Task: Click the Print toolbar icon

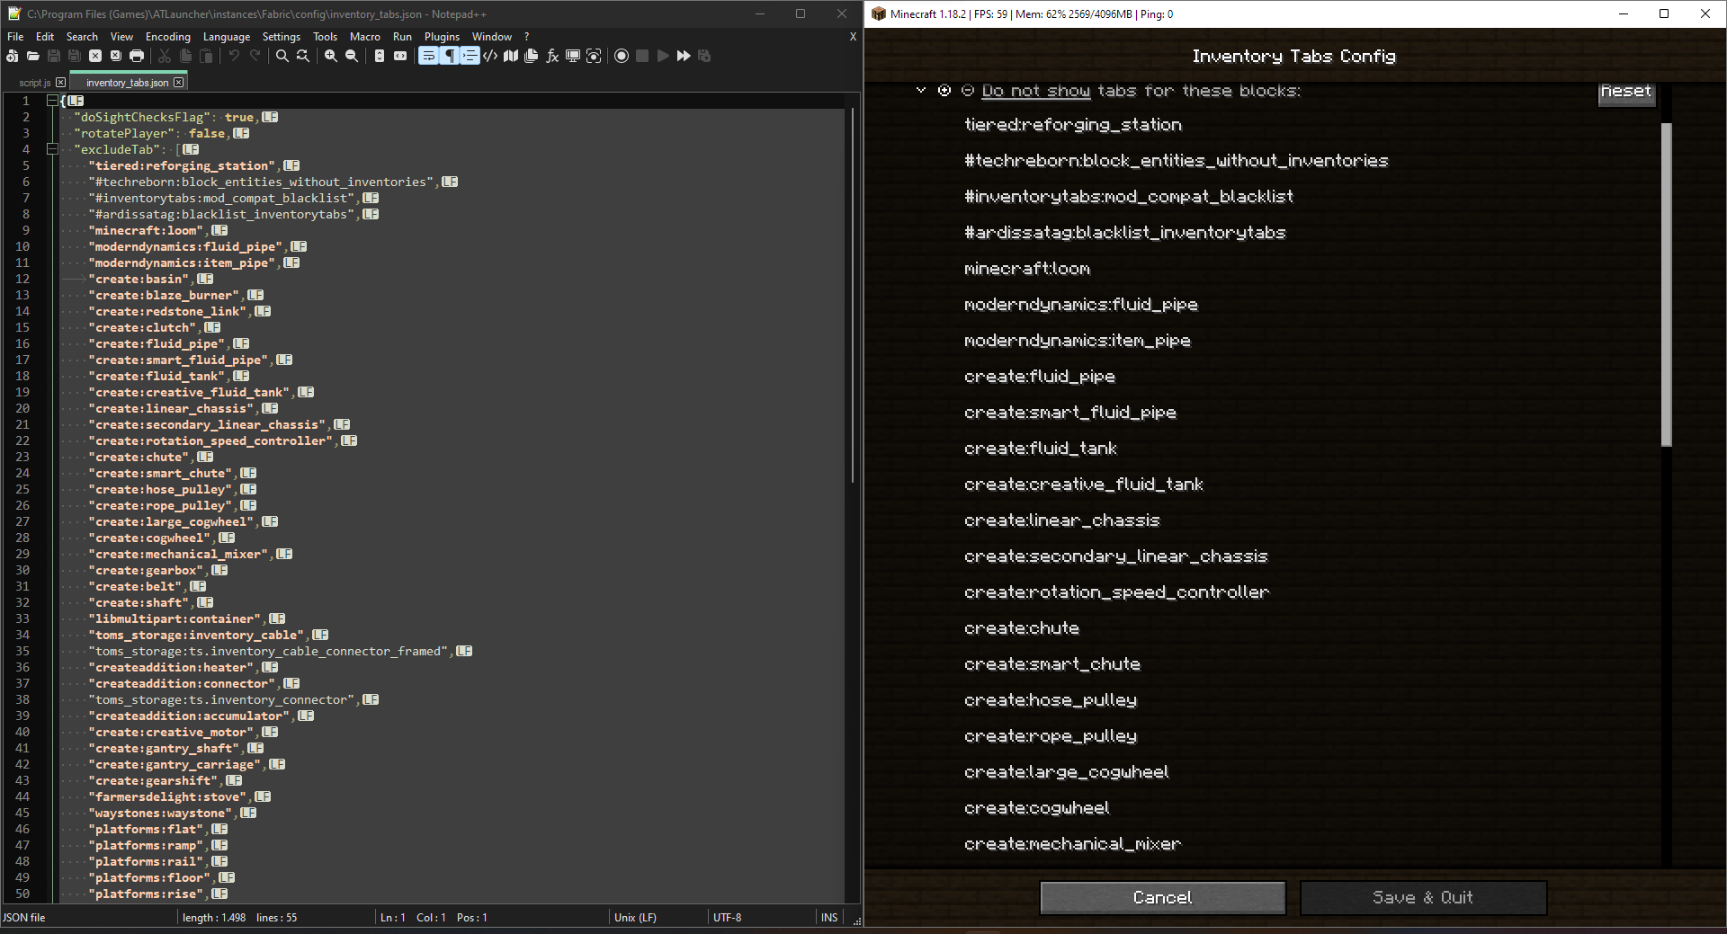Action: click(137, 56)
